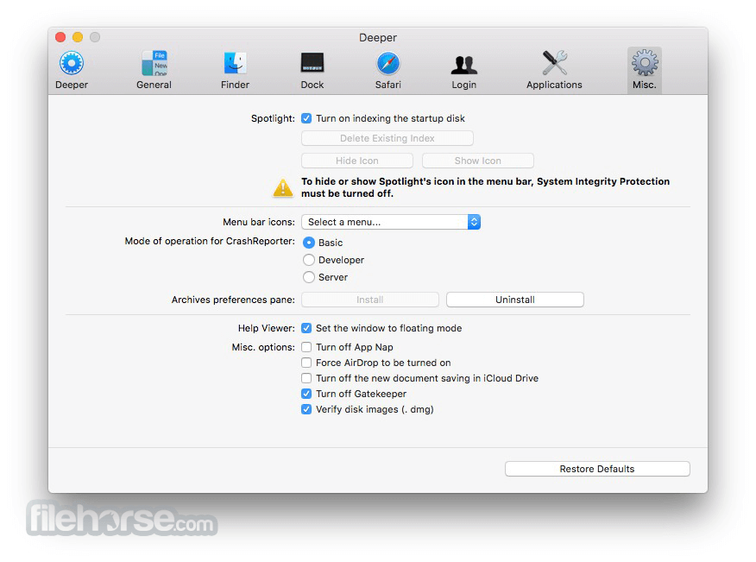Open the Dock pane icon

(x=312, y=63)
